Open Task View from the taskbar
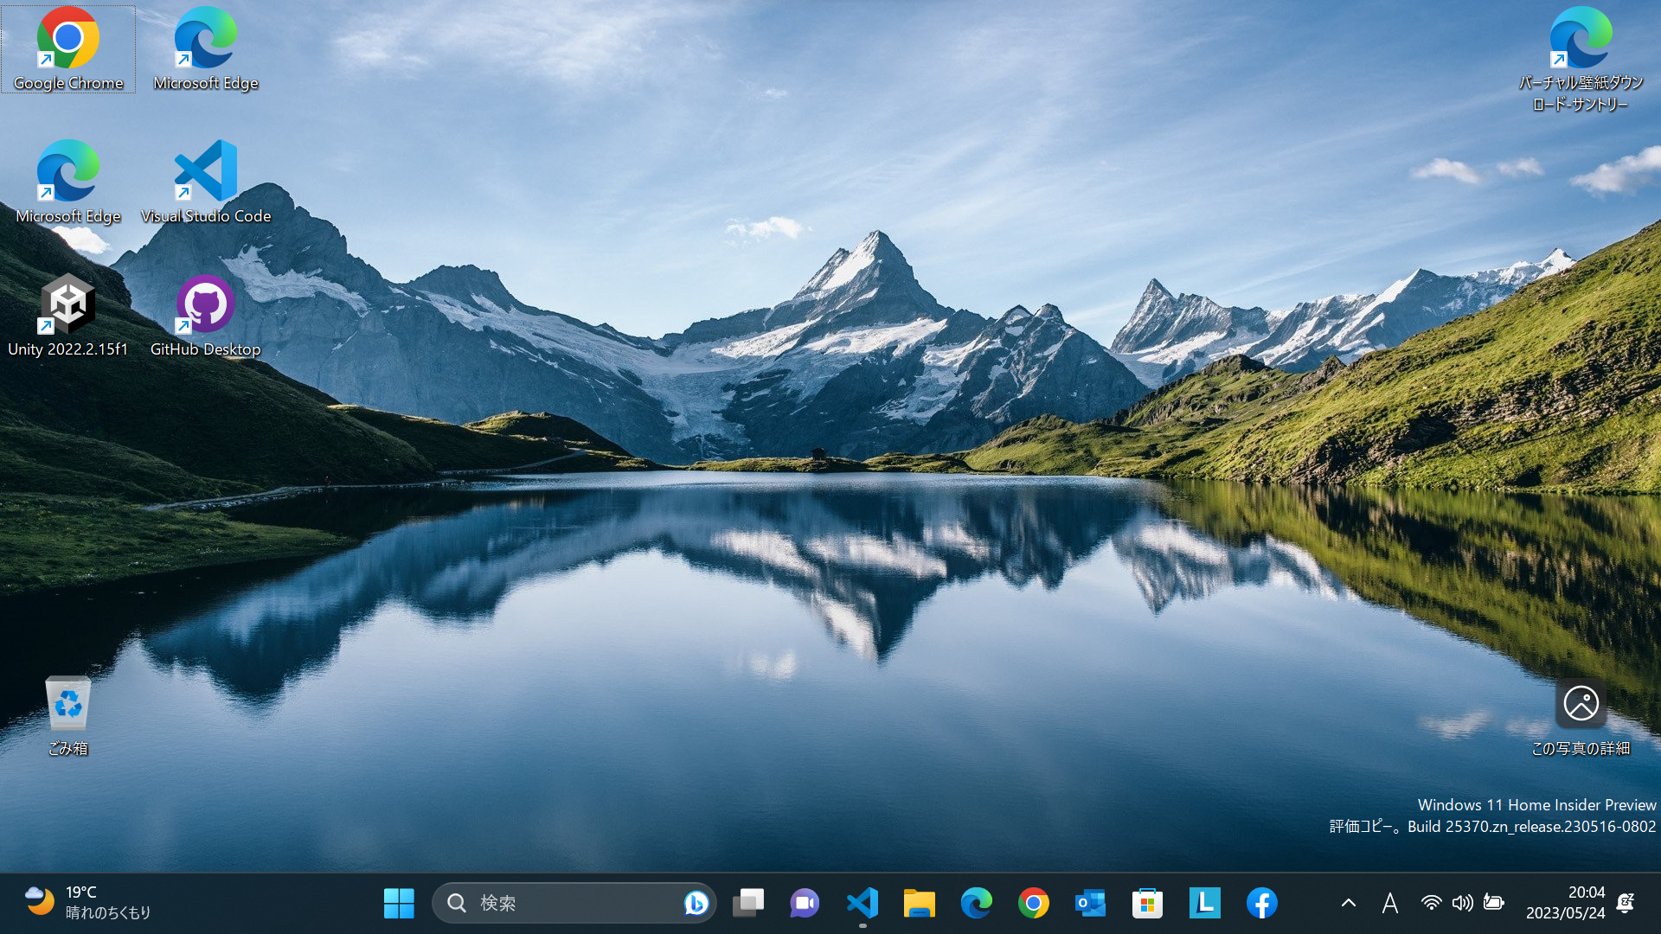 (748, 903)
